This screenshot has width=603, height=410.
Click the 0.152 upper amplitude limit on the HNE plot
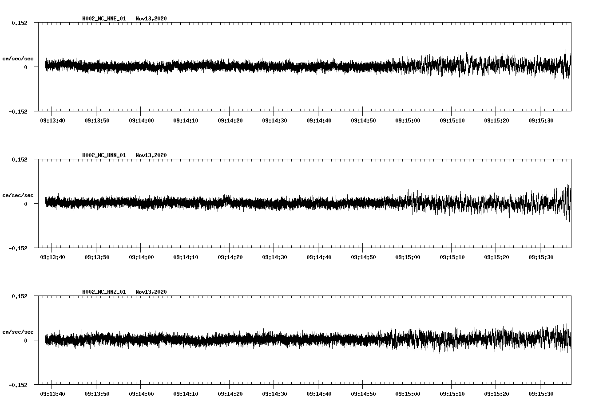tap(19, 23)
